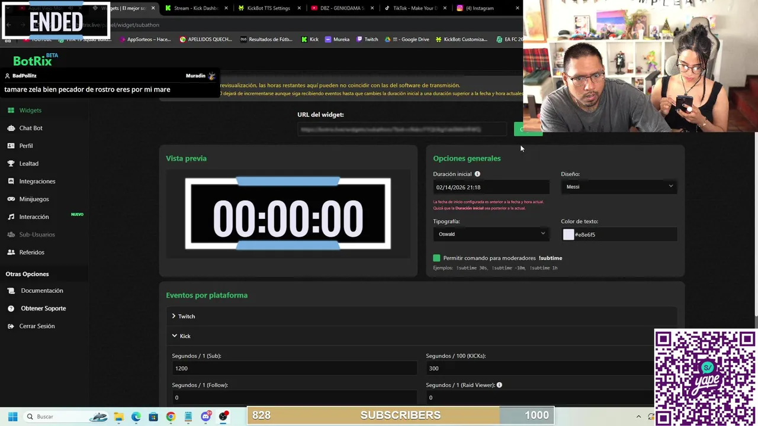
Task: Open the Integraciones sidebar icon
Action: [x=11, y=181]
